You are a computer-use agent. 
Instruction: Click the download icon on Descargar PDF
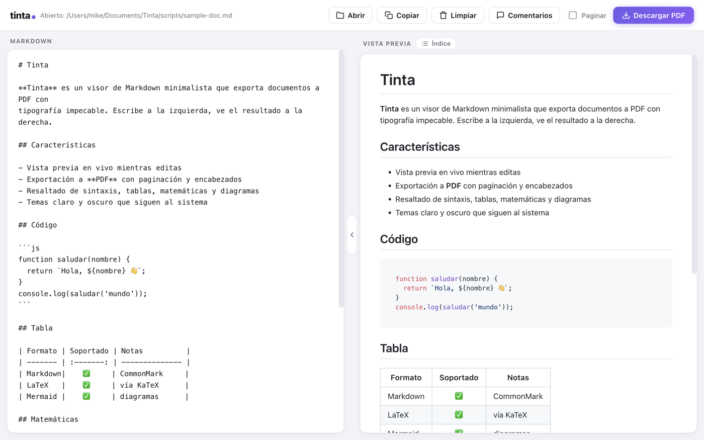[x=626, y=15]
